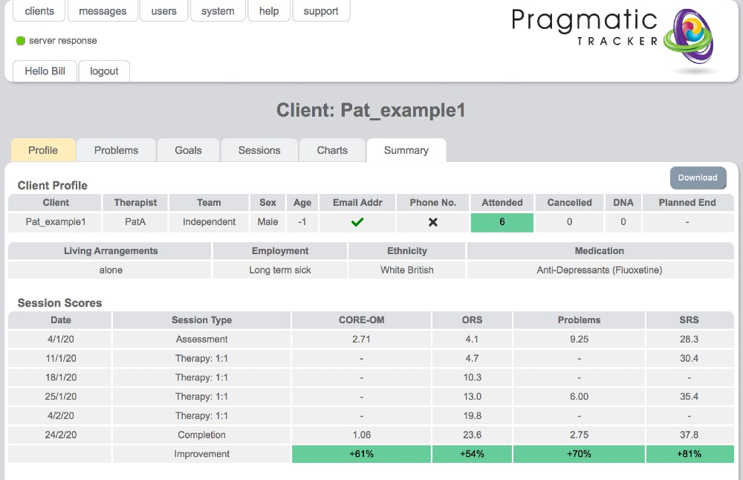Select the +81% SRS improvement cell

690,453
